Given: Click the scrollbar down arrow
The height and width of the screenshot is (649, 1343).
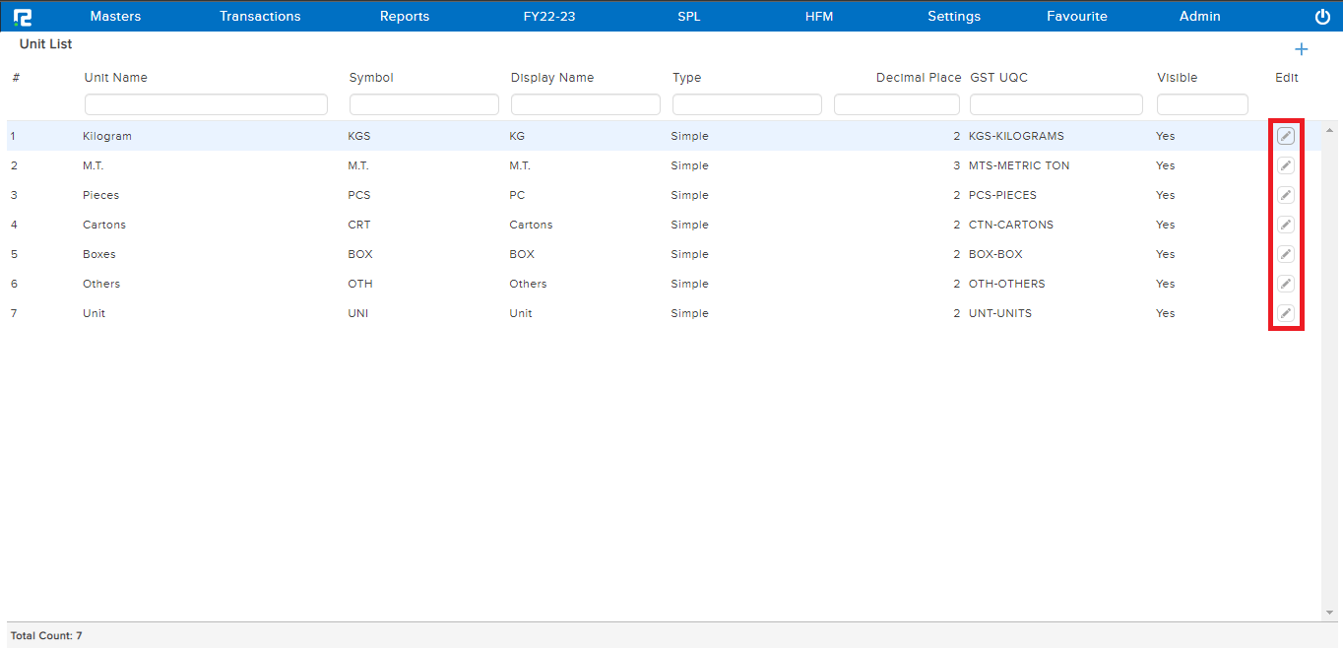Looking at the screenshot, I should [x=1331, y=614].
